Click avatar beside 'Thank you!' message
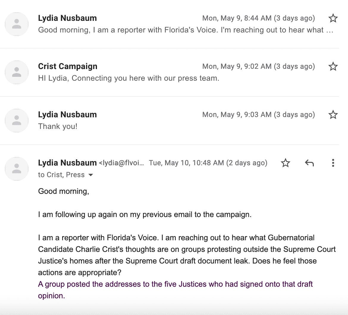This screenshot has width=348, height=315. coord(17,120)
